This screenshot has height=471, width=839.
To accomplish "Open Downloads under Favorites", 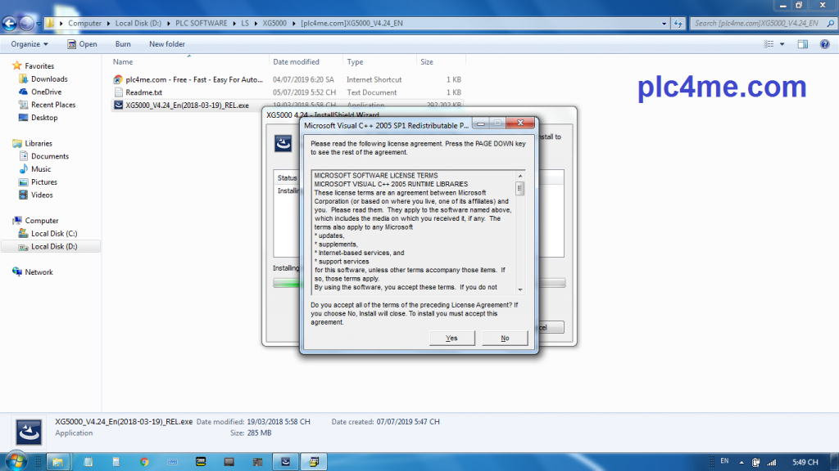I will pos(49,79).
